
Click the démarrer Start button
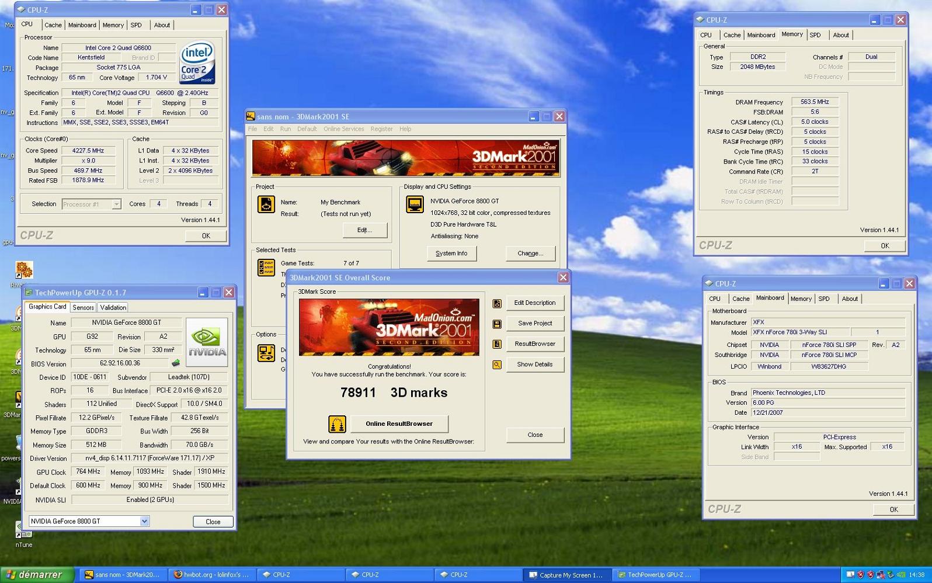pos(37,575)
